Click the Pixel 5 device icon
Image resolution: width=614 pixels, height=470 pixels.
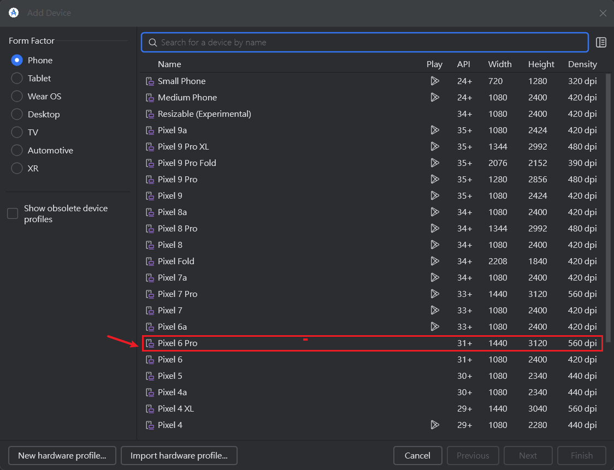tap(150, 376)
